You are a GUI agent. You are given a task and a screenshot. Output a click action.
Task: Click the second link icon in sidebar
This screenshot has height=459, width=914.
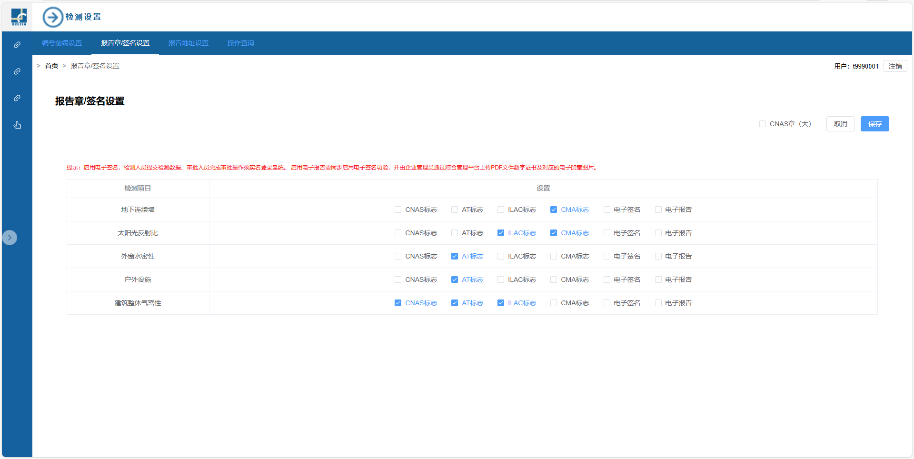(17, 71)
